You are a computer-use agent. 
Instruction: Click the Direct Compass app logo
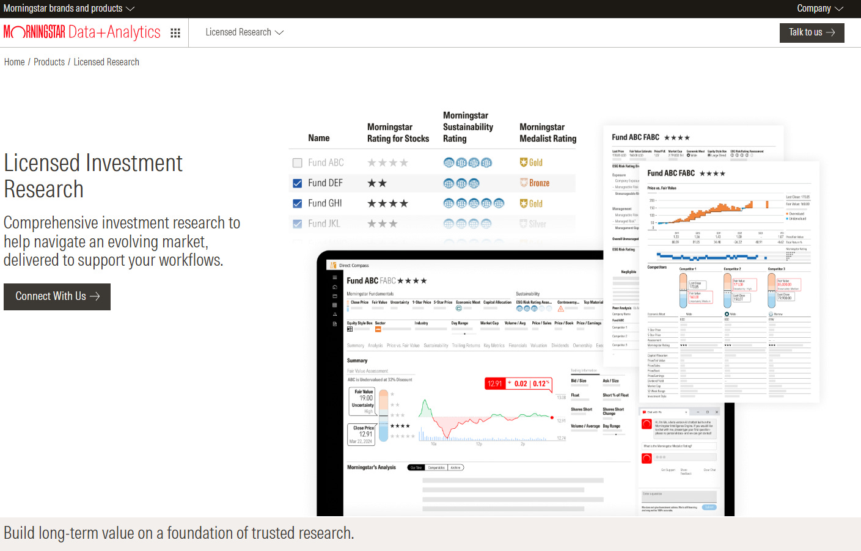coord(333,265)
